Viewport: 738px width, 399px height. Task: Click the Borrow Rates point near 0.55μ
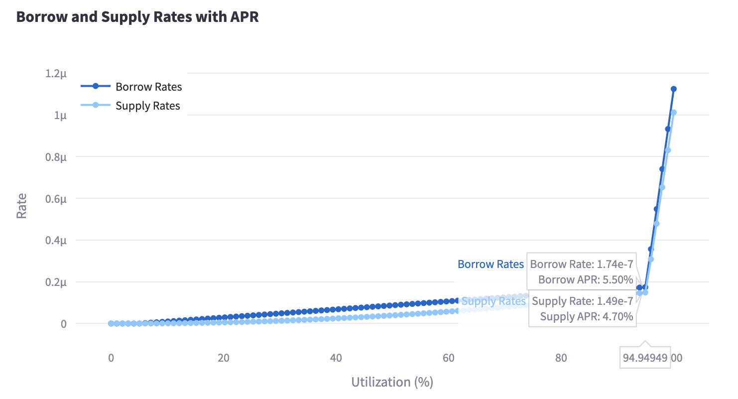click(656, 209)
